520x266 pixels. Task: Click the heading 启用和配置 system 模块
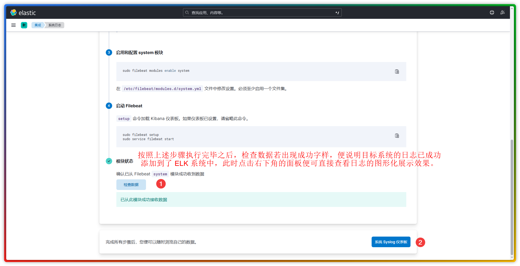pos(140,52)
